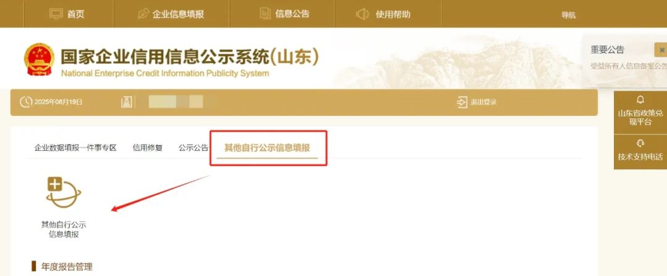The image size is (667, 276).
Task: Open the 导航 link in the top bar
Action: pos(568,15)
